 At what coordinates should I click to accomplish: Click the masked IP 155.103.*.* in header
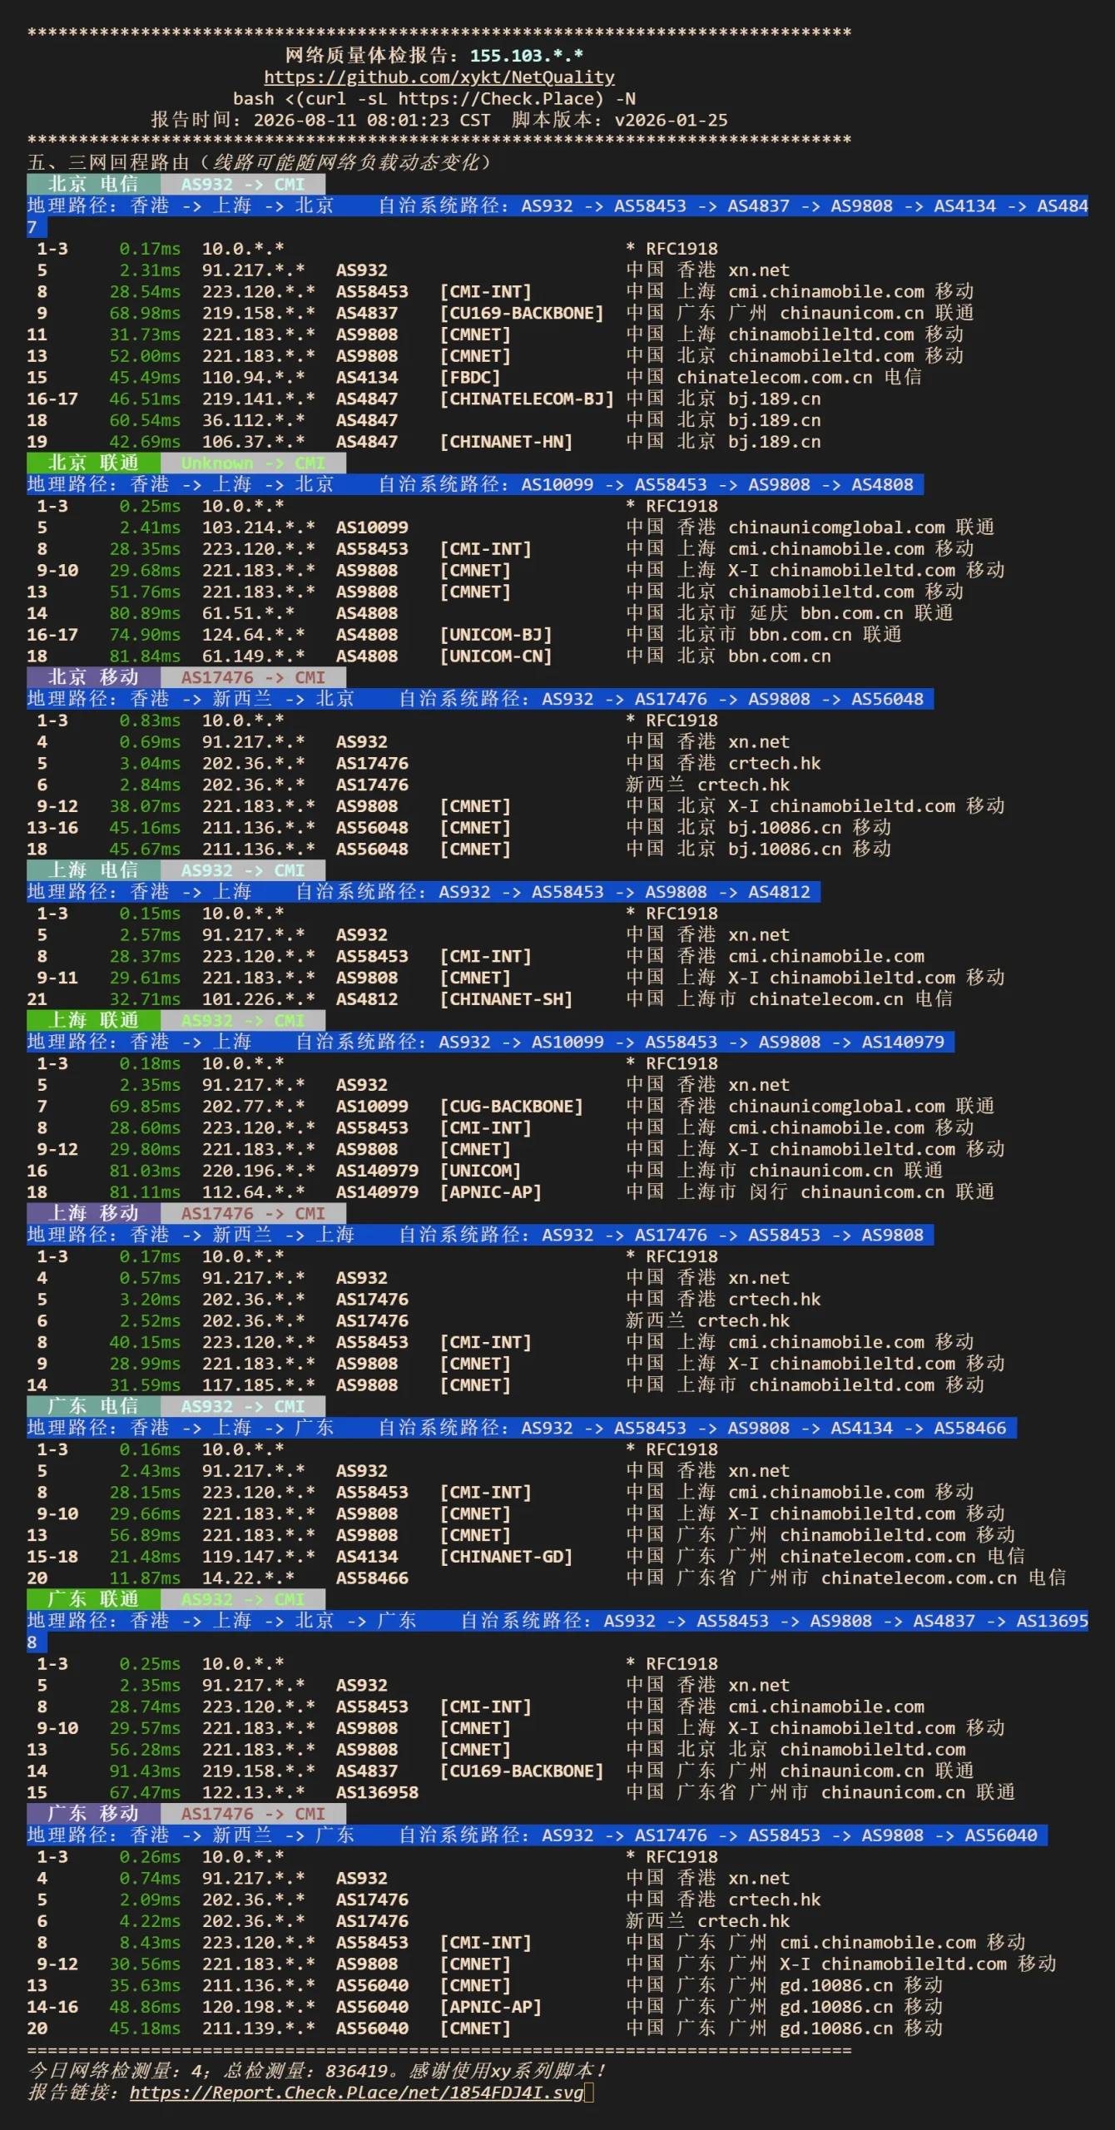tap(527, 56)
